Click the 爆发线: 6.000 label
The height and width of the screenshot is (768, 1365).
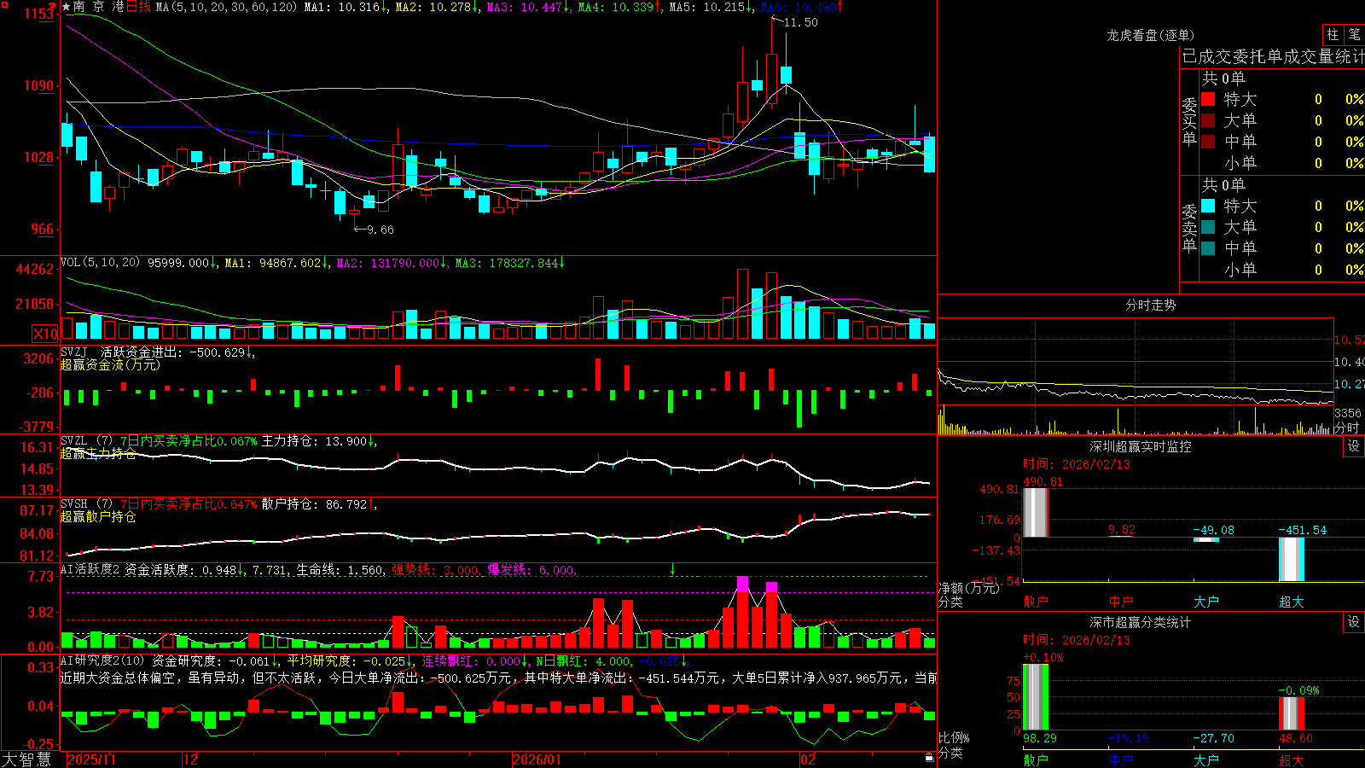531,570
